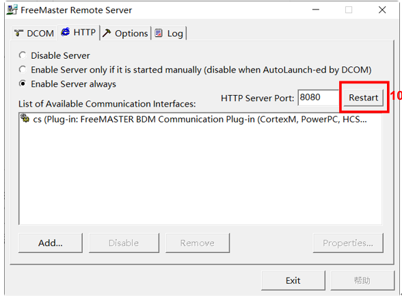
Task: Click the 帮助 help button
Action: point(362,280)
